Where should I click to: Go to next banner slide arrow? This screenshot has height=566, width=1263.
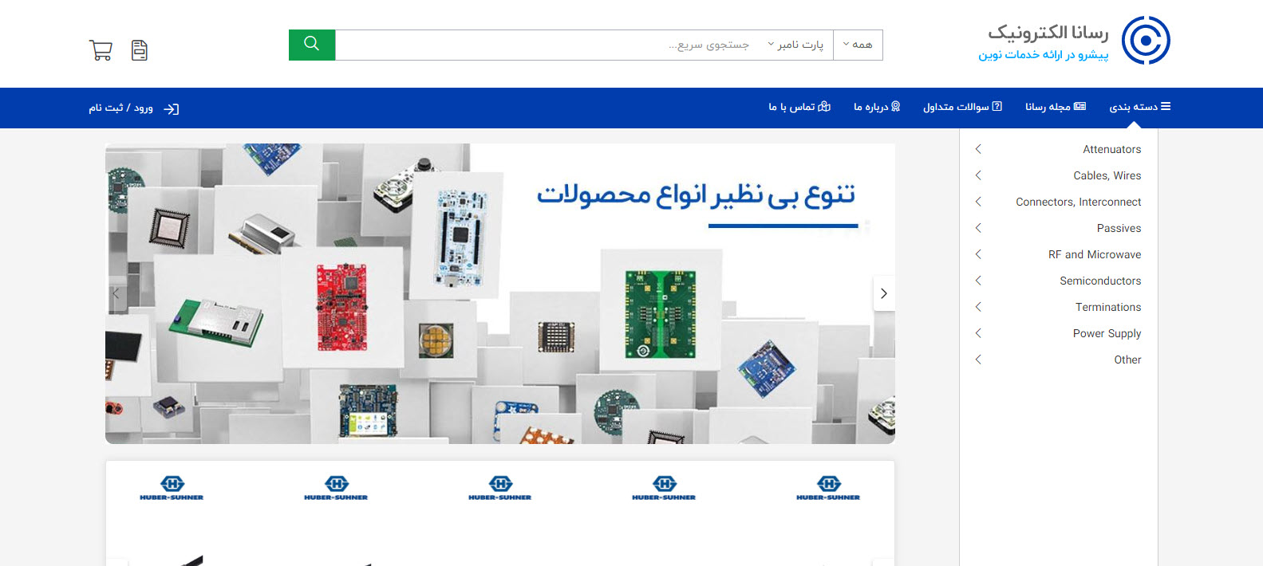click(883, 293)
